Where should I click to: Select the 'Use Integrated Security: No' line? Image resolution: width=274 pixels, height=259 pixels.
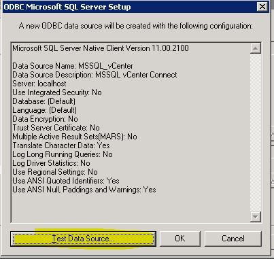tap(57, 92)
